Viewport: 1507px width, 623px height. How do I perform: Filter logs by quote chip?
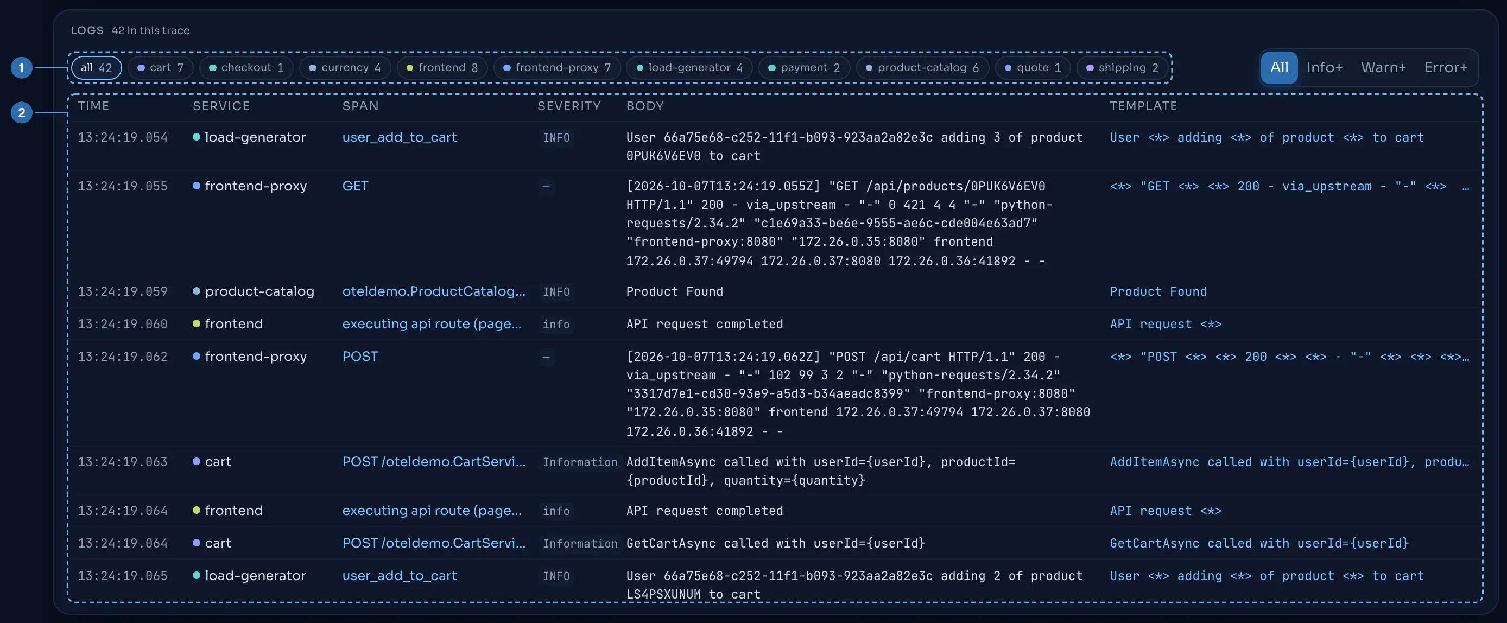pos(1033,68)
